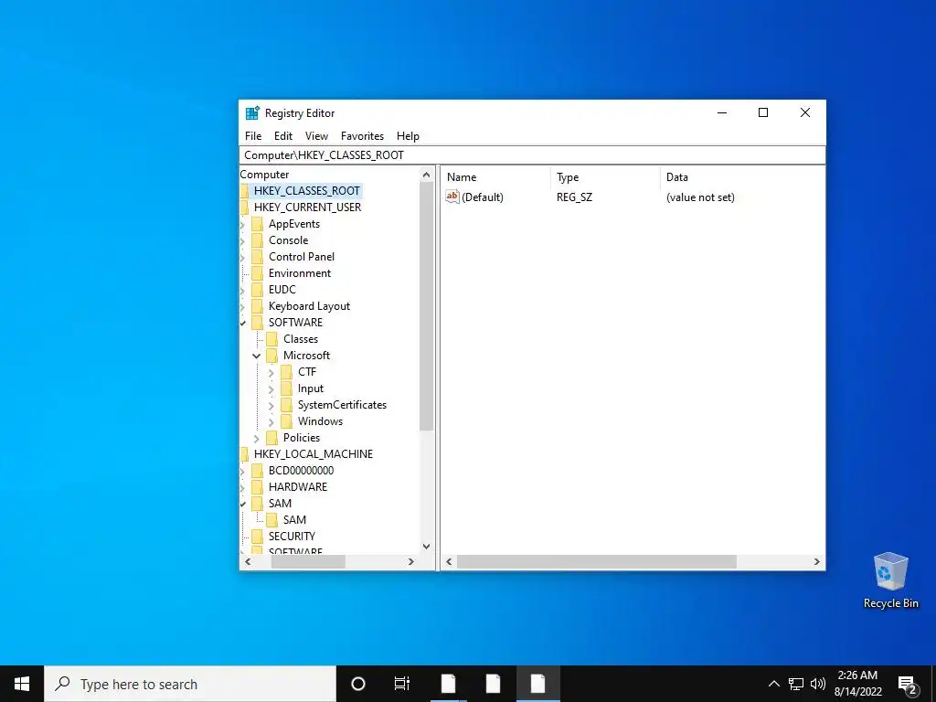Click the folder icon next to CTF

click(x=286, y=372)
